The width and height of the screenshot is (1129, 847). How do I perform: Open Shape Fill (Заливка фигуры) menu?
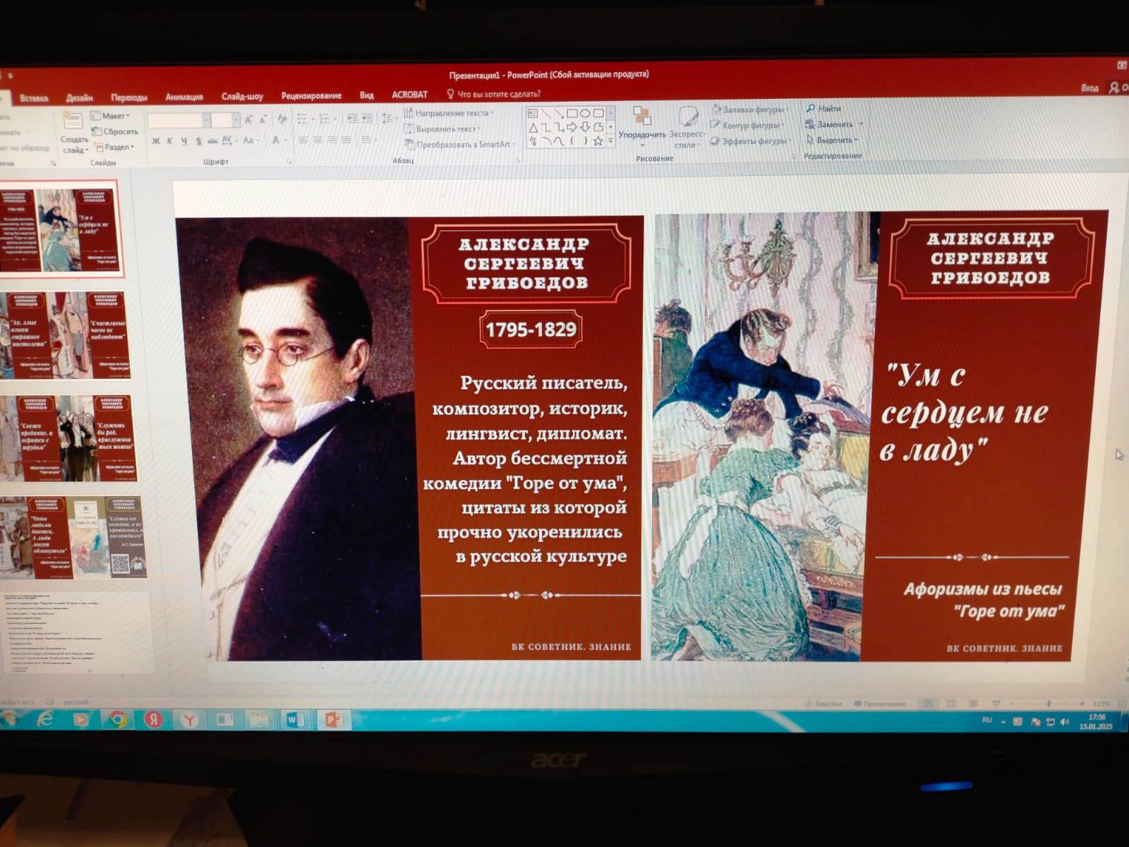(749, 109)
